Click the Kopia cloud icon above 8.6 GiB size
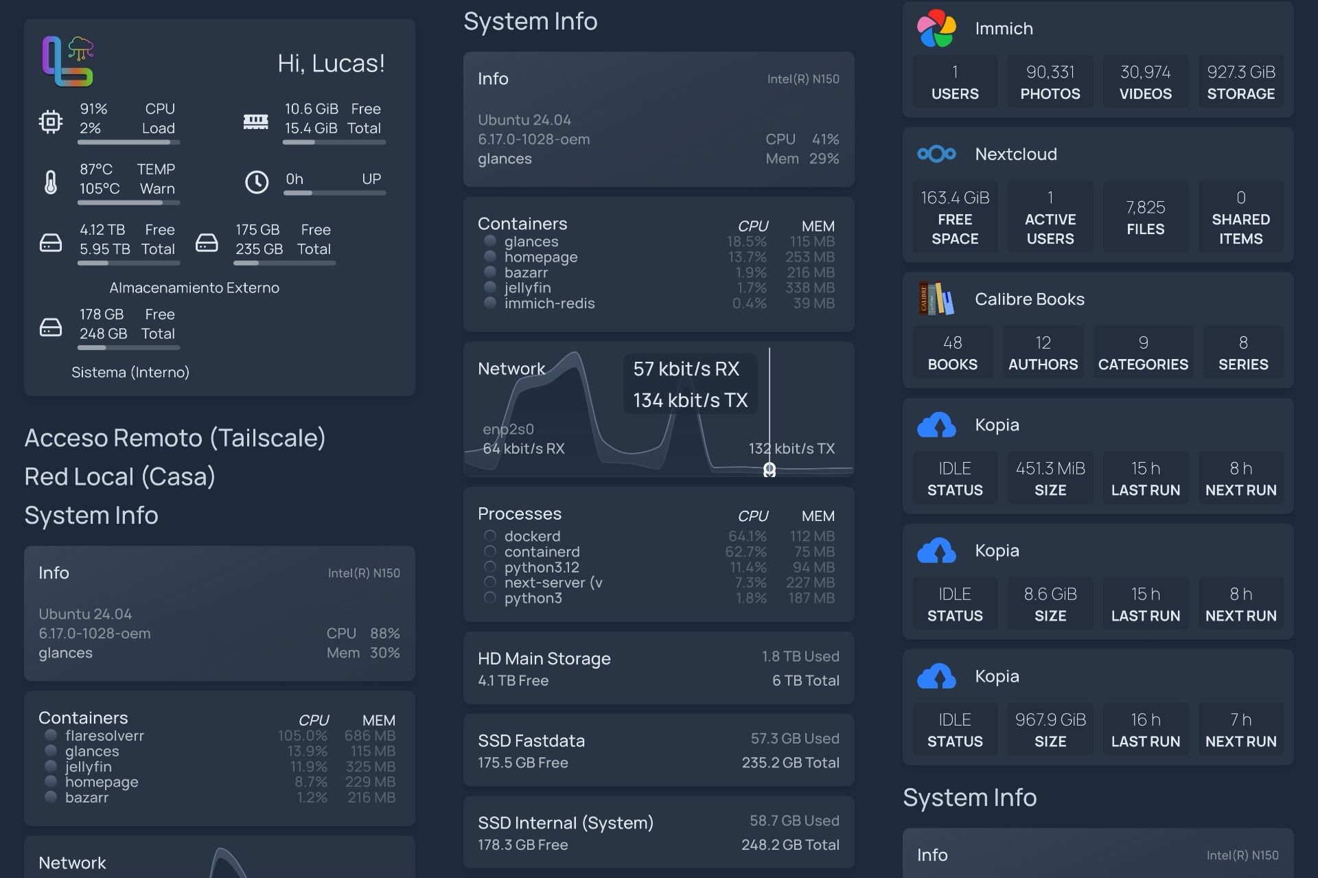This screenshot has height=878, width=1318. [x=936, y=551]
